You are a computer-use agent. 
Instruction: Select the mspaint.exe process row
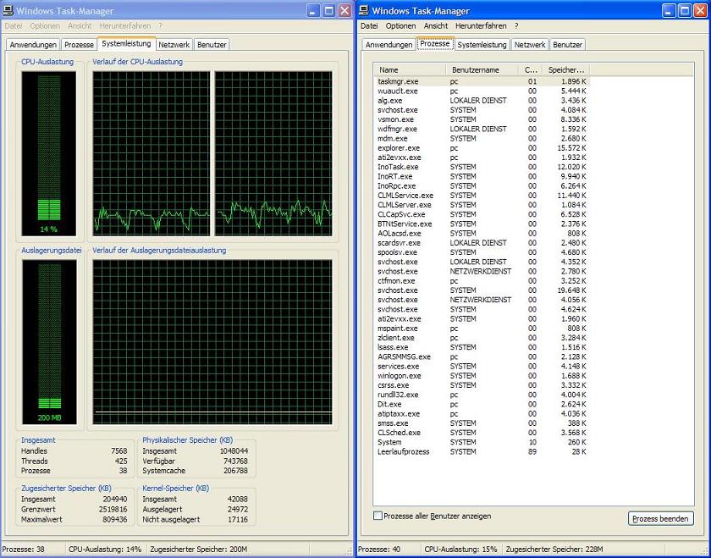pos(482,328)
